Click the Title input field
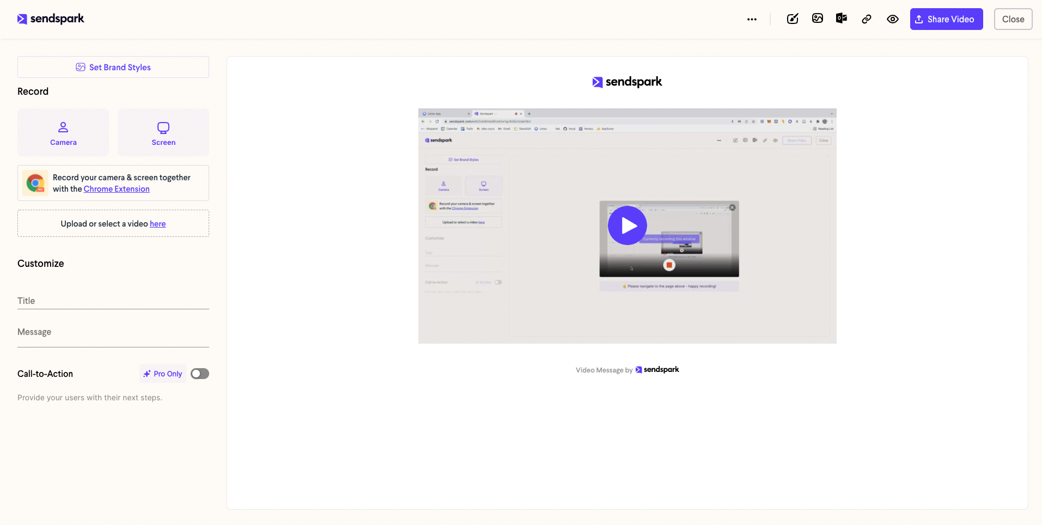Screen dimensions: 1042x525 tap(113, 301)
